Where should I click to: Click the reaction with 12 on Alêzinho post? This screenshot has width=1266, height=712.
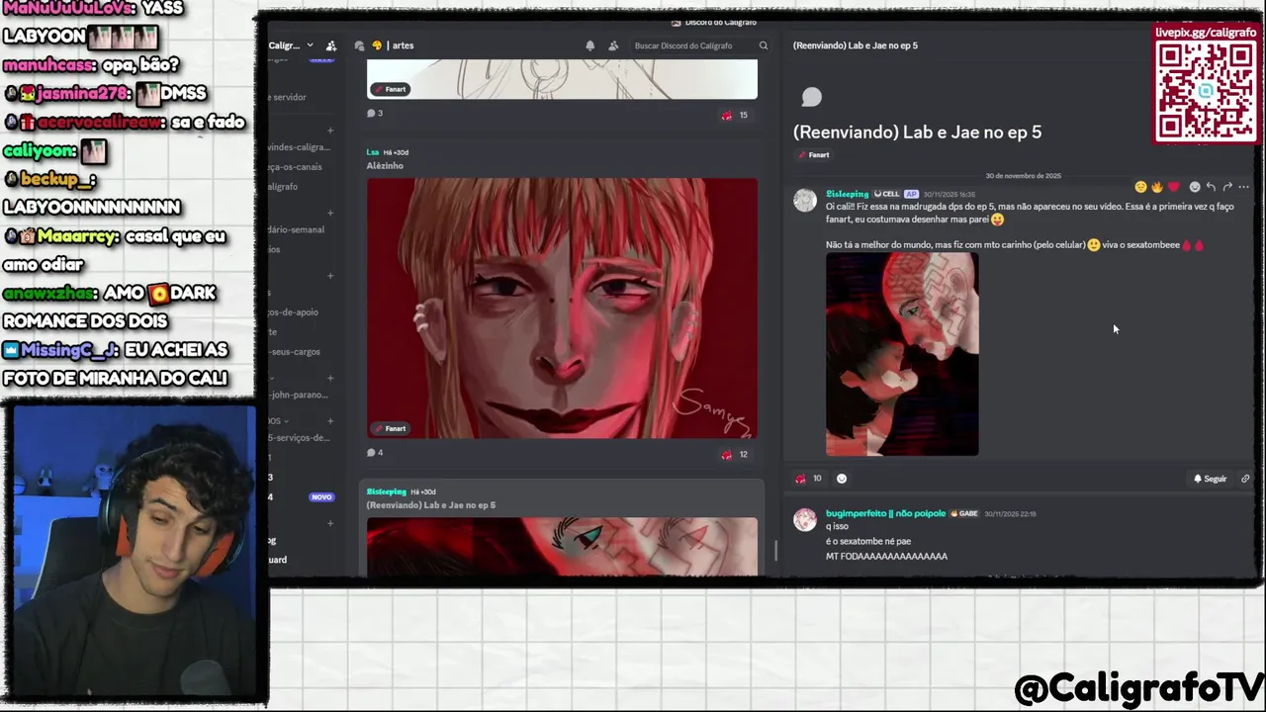tap(735, 454)
